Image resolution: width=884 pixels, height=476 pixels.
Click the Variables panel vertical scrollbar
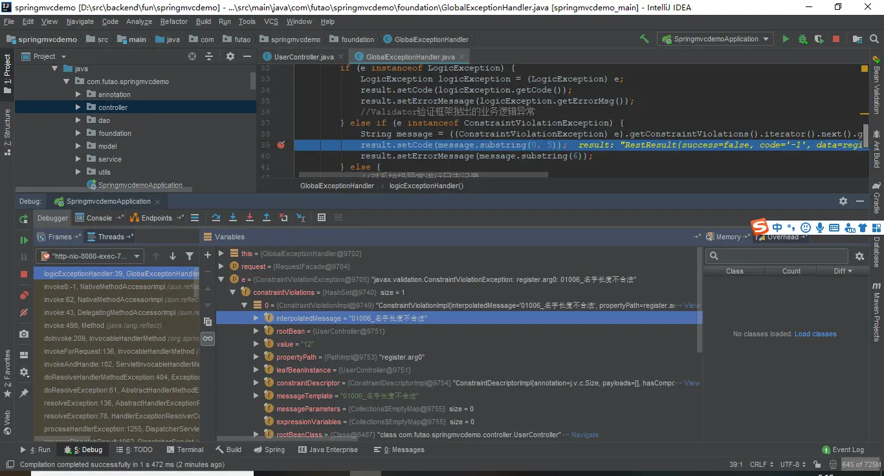coord(700,299)
